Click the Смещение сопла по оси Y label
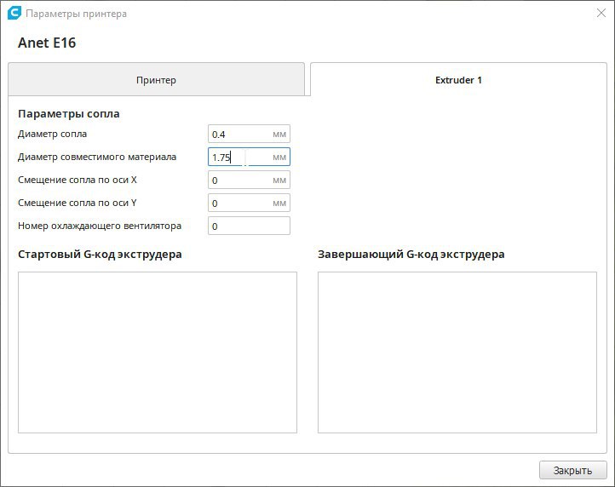This screenshot has width=615, height=487. 78,203
